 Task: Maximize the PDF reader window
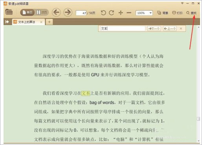click(193, 3)
